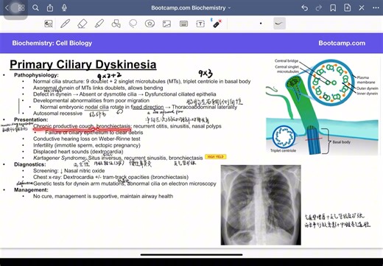This screenshot has width=383, height=266.
Task: Tap the yellow HIGH YIELD tag
Action: coord(216,157)
